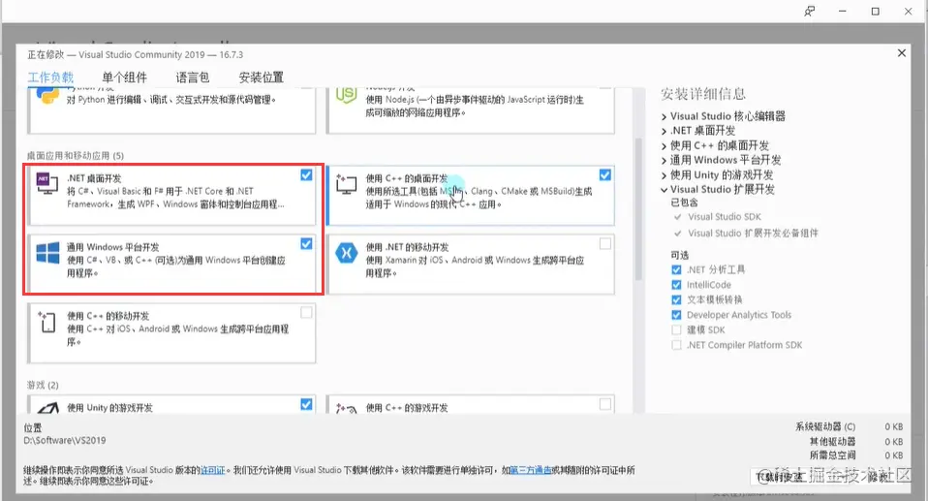Click the Windows logo of the UWP workload
The height and width of the screenshot is (501, 928).
47,253
